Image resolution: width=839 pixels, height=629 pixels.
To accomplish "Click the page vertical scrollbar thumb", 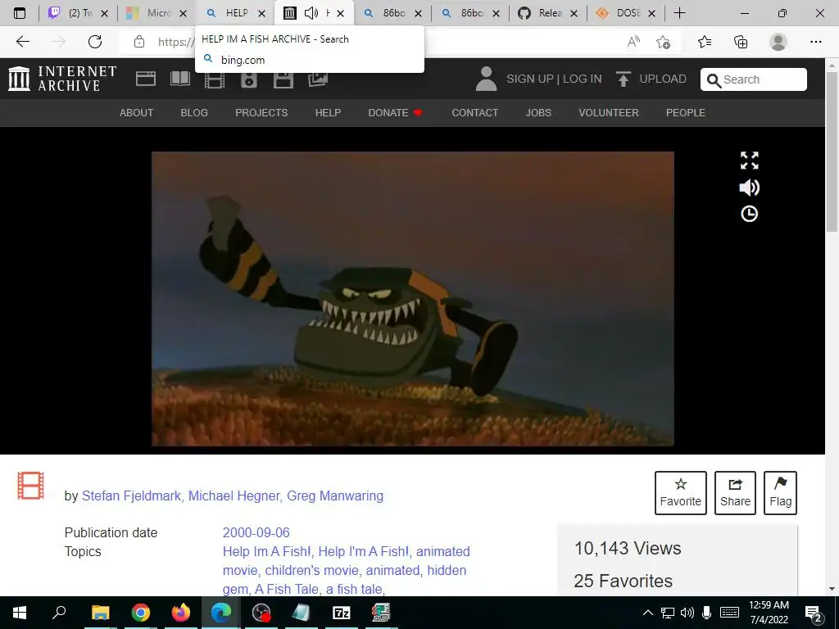I will [832, 152].
